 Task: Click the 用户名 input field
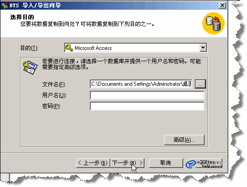(147, 95)
